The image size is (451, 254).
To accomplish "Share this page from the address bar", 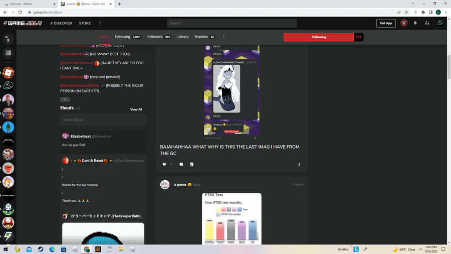I will click(399, 12).
